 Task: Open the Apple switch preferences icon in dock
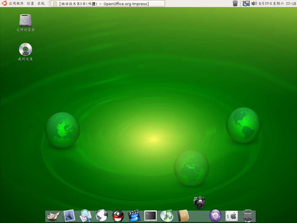coord(232,216)
